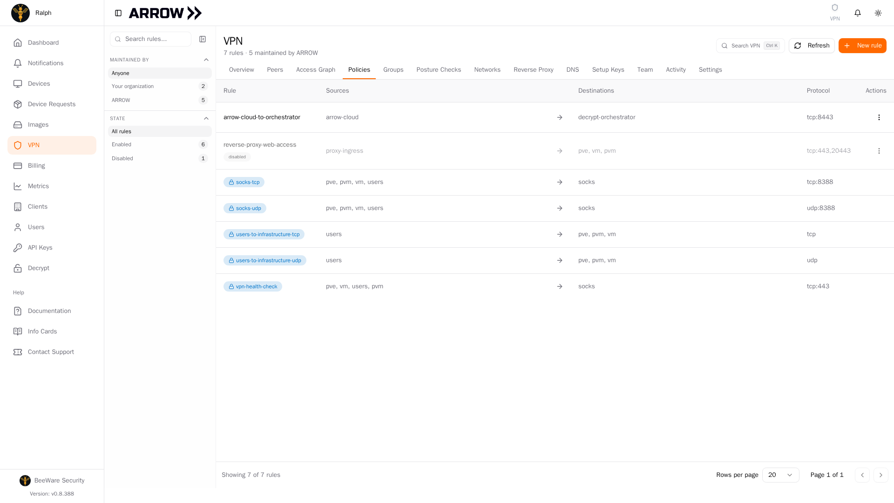The height and width of the screenshot is (503, 894).
Task: Open Contact Support page
Action: click(52, 352)
